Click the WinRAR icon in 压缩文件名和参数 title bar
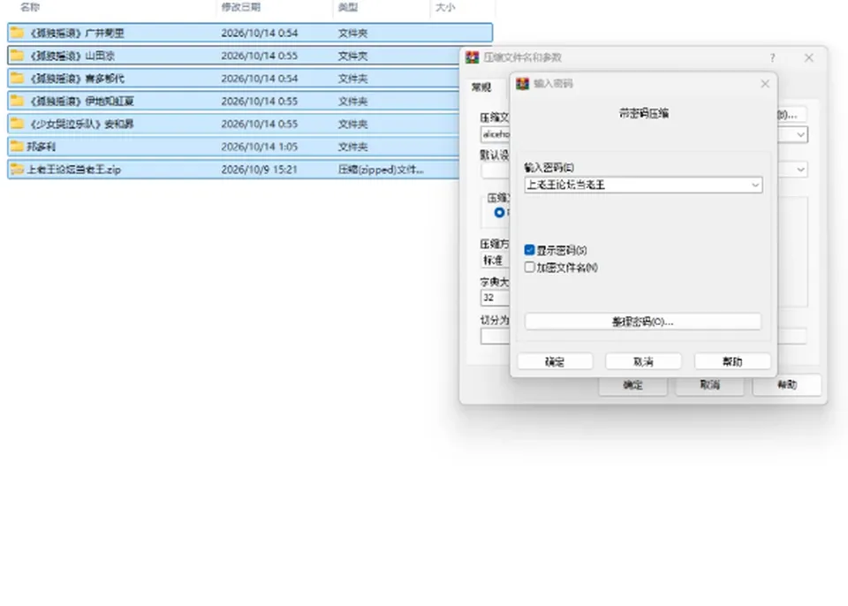Image resolution: width=848 pixels, height=606 pixels. (472, 57)
